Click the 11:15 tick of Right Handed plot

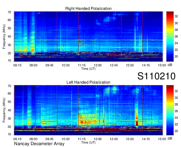click(x=81, y=65)
